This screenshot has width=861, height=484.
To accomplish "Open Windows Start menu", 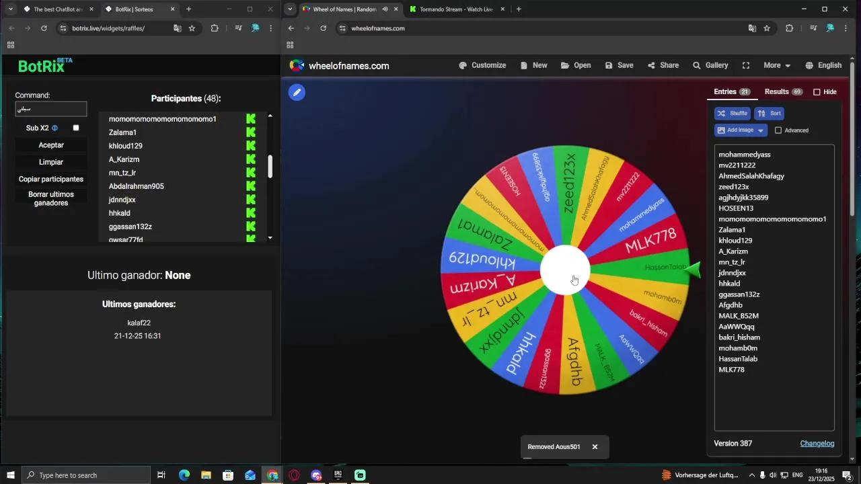I will [10, 475].
